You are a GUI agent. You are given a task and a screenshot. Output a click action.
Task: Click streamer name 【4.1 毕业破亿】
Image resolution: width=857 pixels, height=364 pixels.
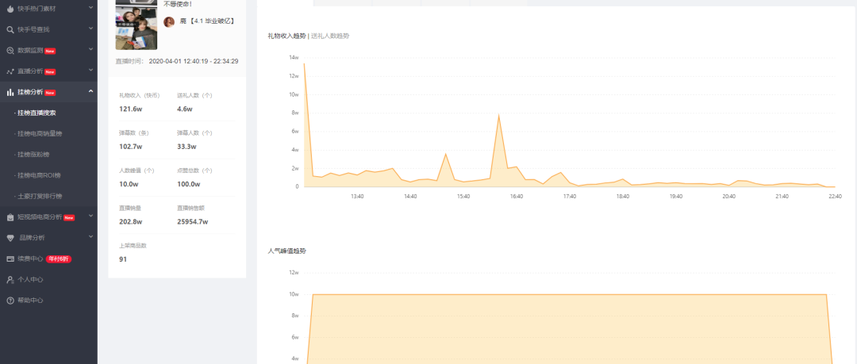pyautogui.click(x=207, y=21)
